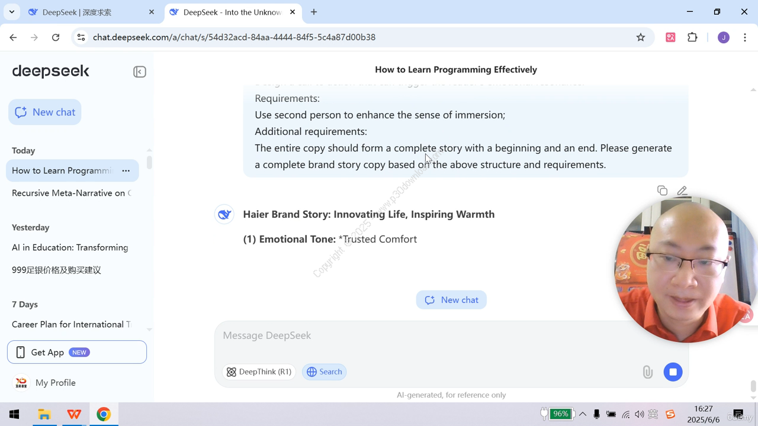Toggle the DeepThink (R1) mode

coord(259,372)
